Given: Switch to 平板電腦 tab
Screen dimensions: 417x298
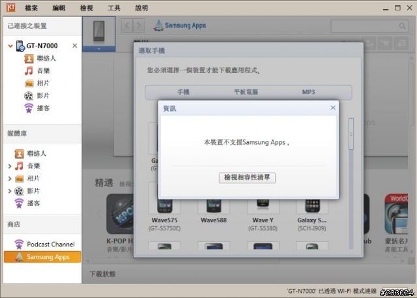Looking at the screenshot, I should (x=246, y=92).
